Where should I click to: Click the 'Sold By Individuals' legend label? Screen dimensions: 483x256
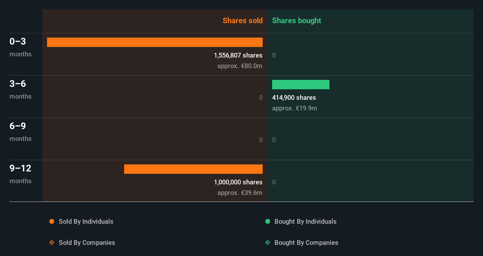(86, 221)
